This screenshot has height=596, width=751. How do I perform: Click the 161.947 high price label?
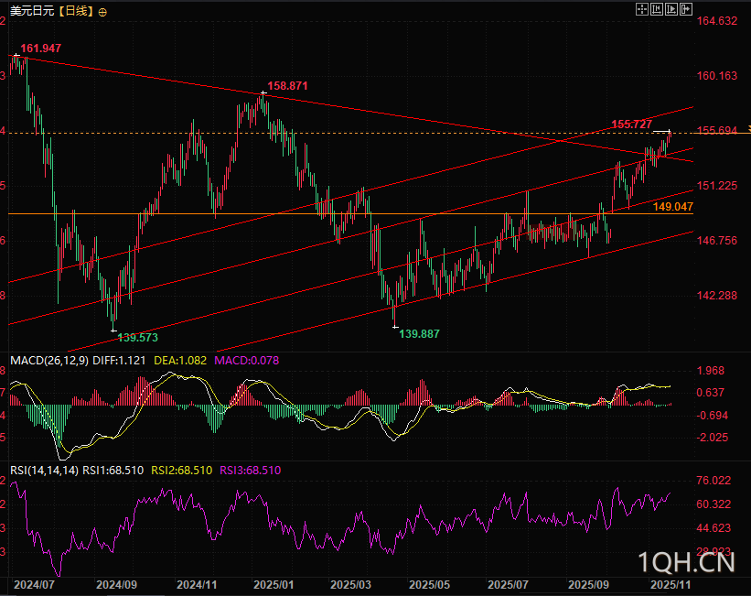[40, 48]
